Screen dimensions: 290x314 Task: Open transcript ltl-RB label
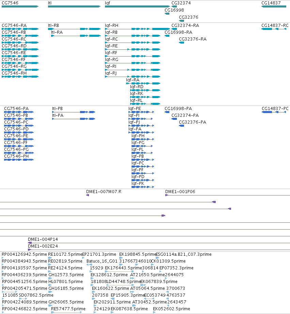point(54,26)
